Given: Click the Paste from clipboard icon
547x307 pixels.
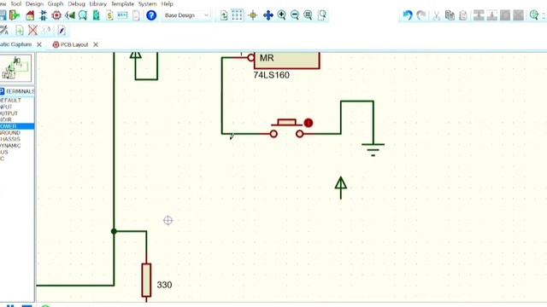Looking at the screenshot, I should pos(463,15).
